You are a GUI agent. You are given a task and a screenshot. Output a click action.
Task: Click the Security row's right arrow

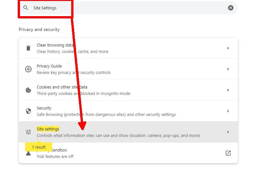228,111
